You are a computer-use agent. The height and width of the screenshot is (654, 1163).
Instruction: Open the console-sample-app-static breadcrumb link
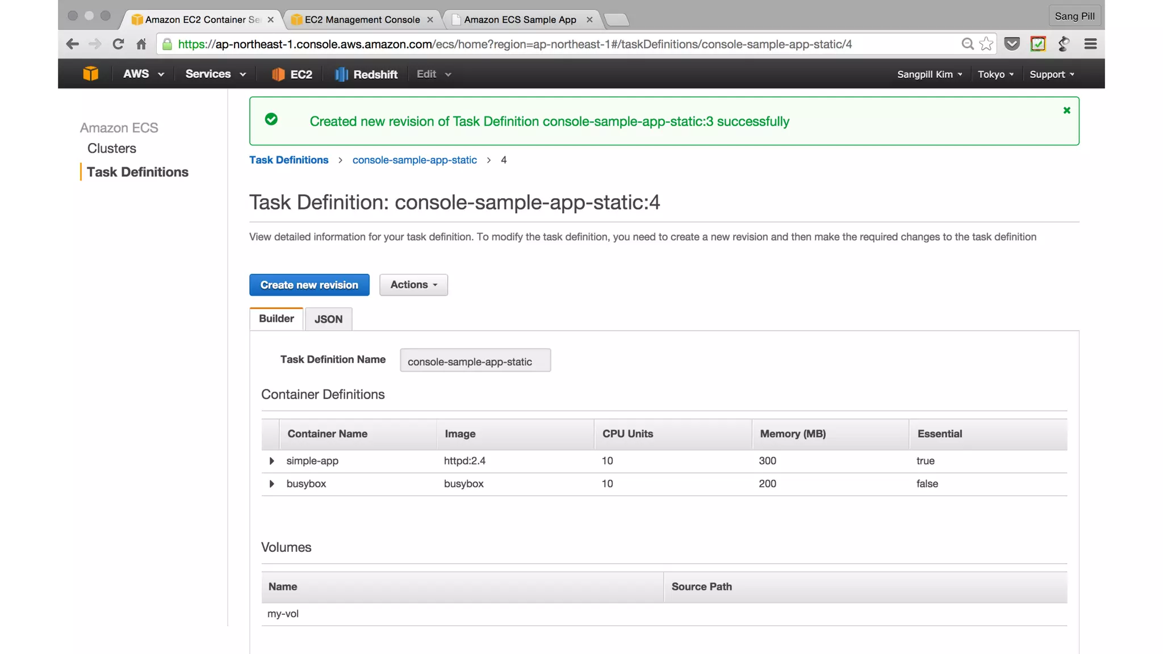[x=415, y=160]
